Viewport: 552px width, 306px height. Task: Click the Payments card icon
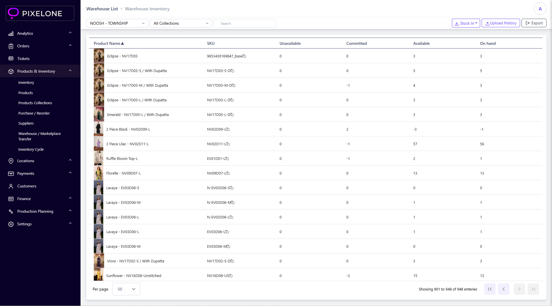click(11, 174)
